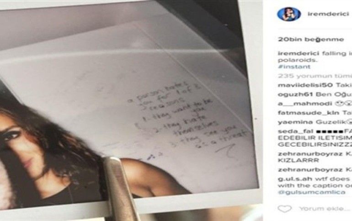352x221 pixels.
Task: Open yaemina commenter profile
Action: 295,122
